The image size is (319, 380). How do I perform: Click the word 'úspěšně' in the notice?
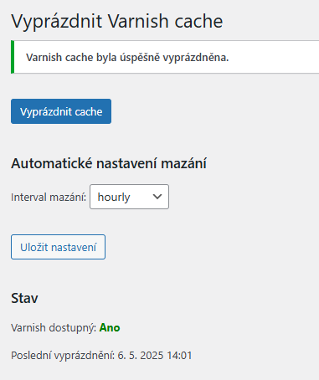[x=140, y=58]
